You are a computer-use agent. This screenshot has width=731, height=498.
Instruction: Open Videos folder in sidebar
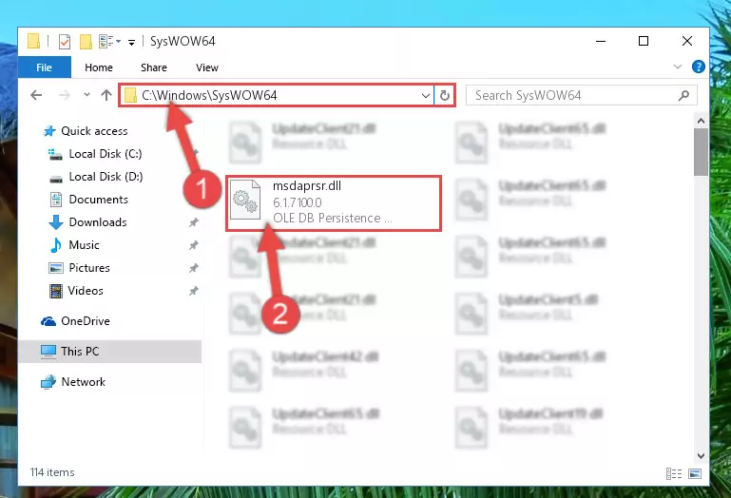[86, 291]
